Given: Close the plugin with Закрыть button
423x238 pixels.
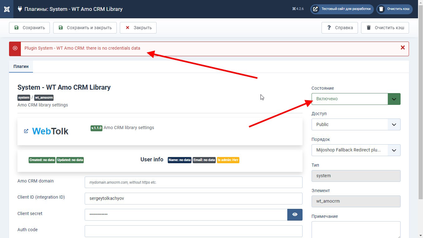Looking at the screenshot, I should [x=138, y=28].
